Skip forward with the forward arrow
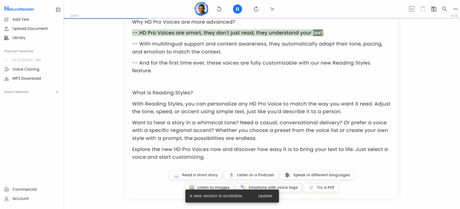460x209 pixels. 256,9
